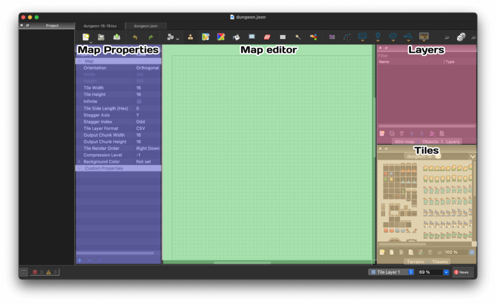This screenshot has width=496, height=304.
Task: Click the News button
Action: [x=463, y=272]
